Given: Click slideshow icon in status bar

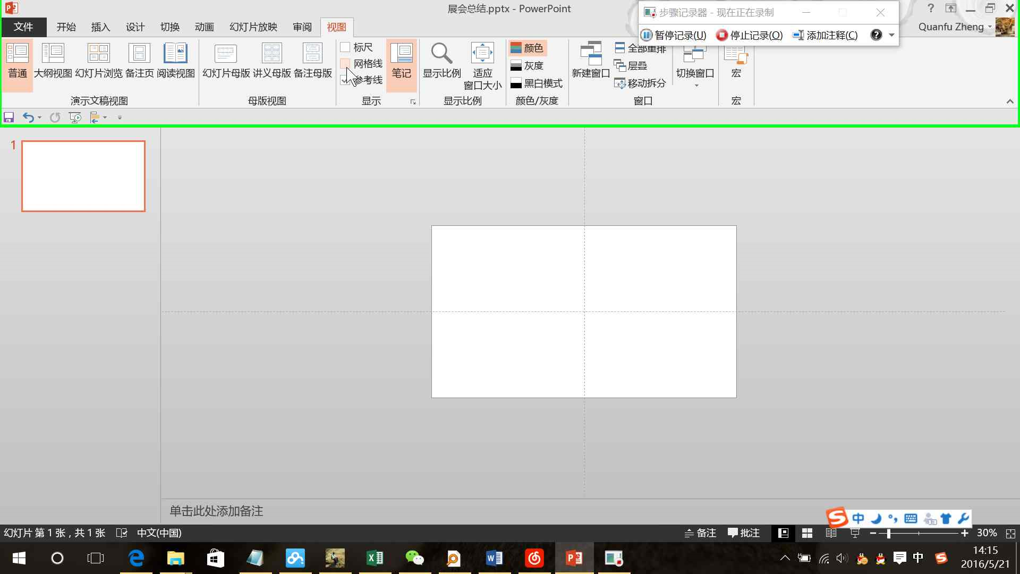Looking at the screenshot, I should (x=855, y=533).
